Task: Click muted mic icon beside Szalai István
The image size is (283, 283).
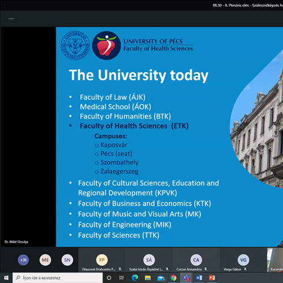Action: pyautogui.click(x=167, y=269)
